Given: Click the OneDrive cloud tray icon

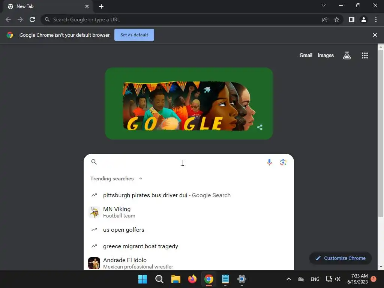Looking at the screenshot, I should (x=301, y=279).
